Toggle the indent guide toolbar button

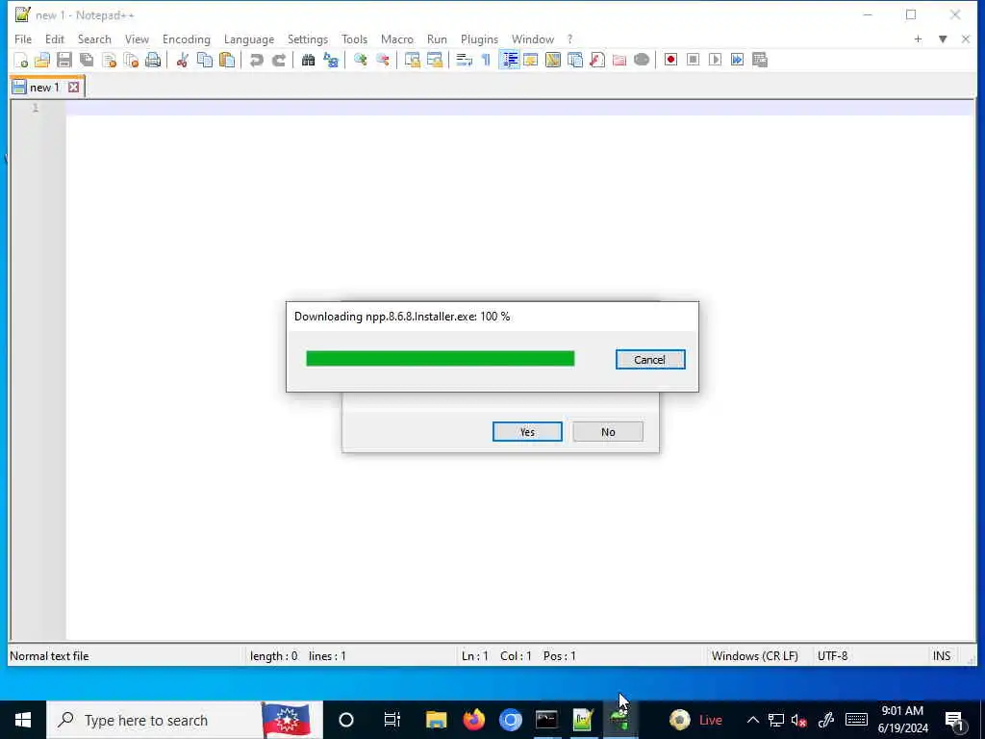pos(509,60)
